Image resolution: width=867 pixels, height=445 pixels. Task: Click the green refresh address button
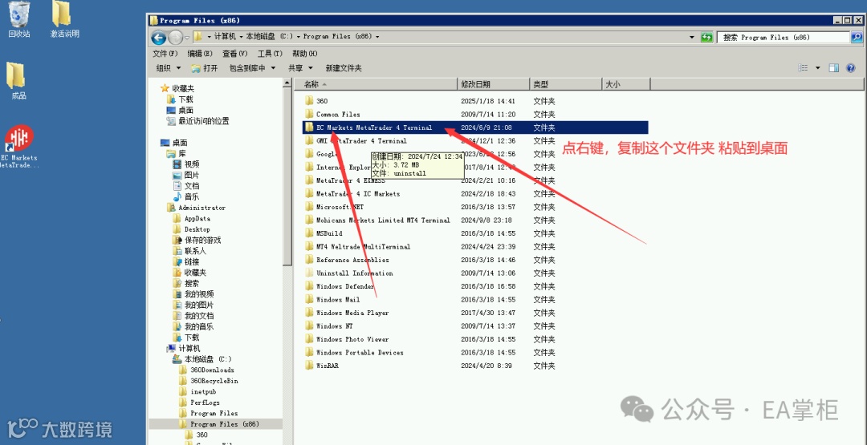tap(706, 37)
